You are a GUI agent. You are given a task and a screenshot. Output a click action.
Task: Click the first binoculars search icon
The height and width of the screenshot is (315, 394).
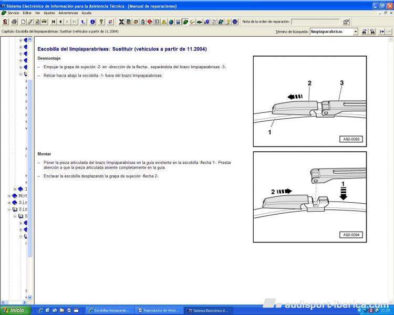coord(364,31)
